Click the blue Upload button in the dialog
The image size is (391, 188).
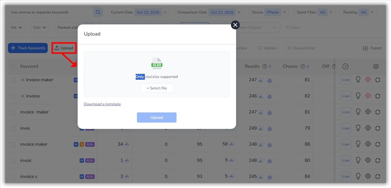point(157,118)
